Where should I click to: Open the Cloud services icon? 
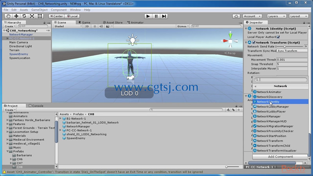[236, 16]
